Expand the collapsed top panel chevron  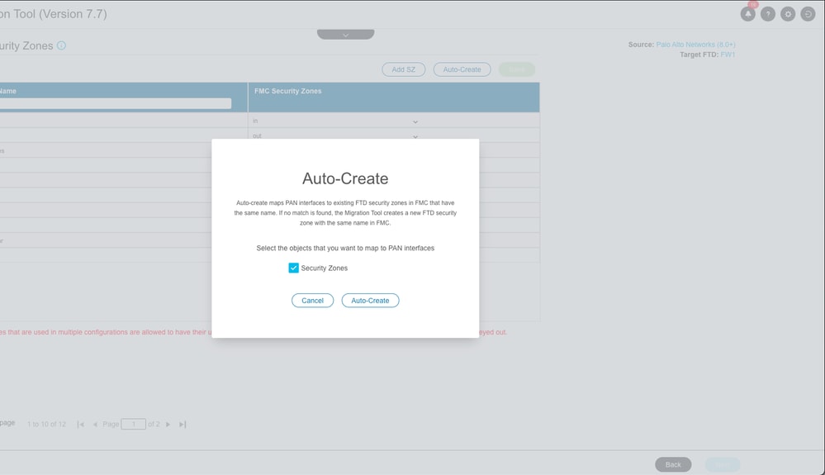coord(346,34)
